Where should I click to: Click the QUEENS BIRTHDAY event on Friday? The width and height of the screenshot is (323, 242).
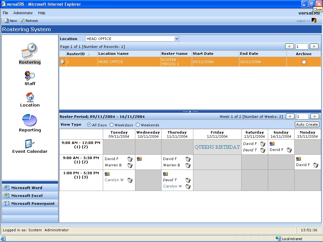(217, 147)
